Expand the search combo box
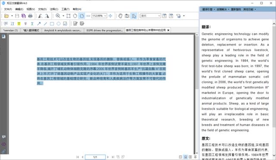This screenshot has height=160, width=276. pos(159,16)
